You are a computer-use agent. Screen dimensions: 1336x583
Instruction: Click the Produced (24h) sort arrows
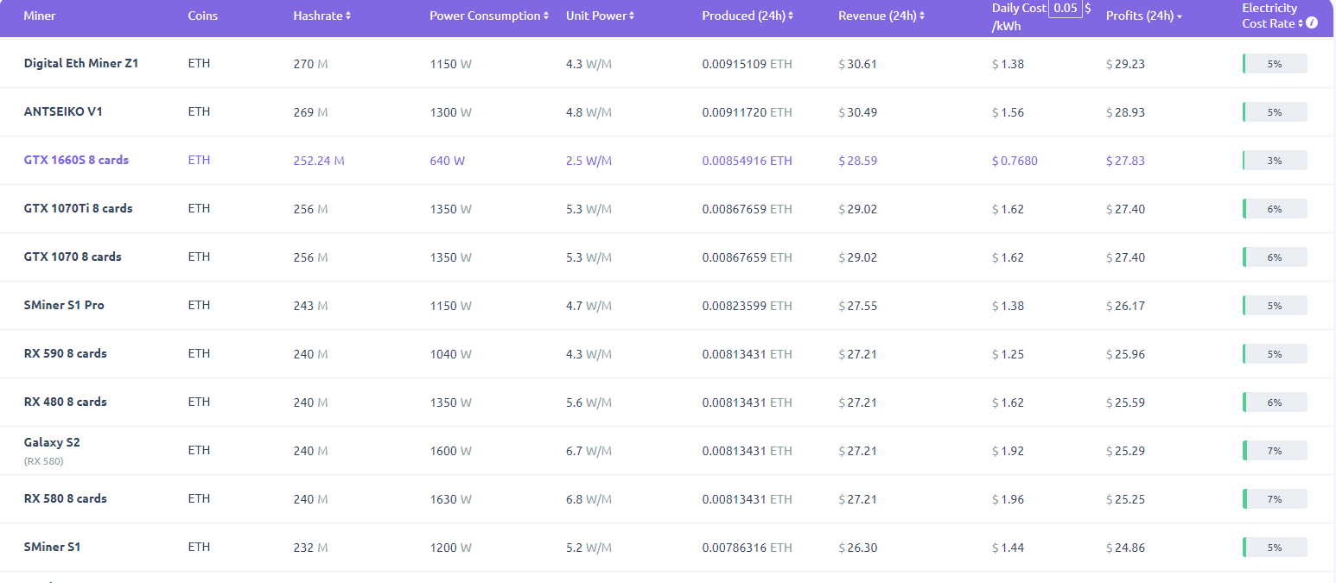coord(791,16)
